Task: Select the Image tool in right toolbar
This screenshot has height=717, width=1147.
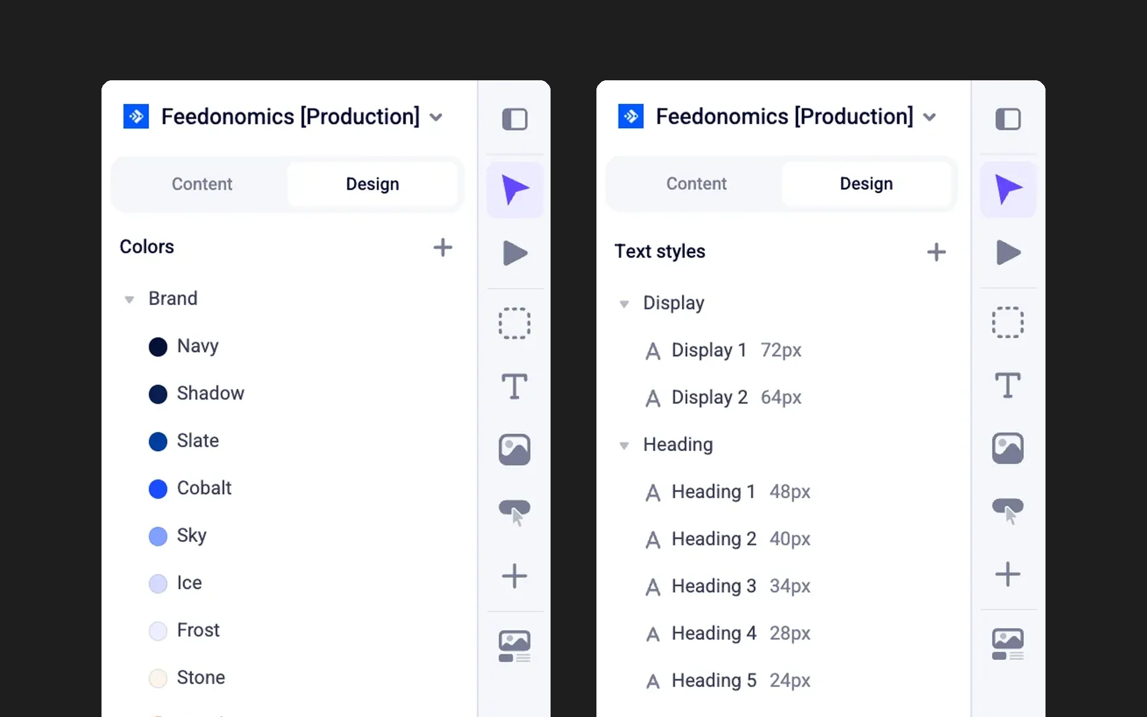Action: pyautogui.click(x=1008, y=448)
